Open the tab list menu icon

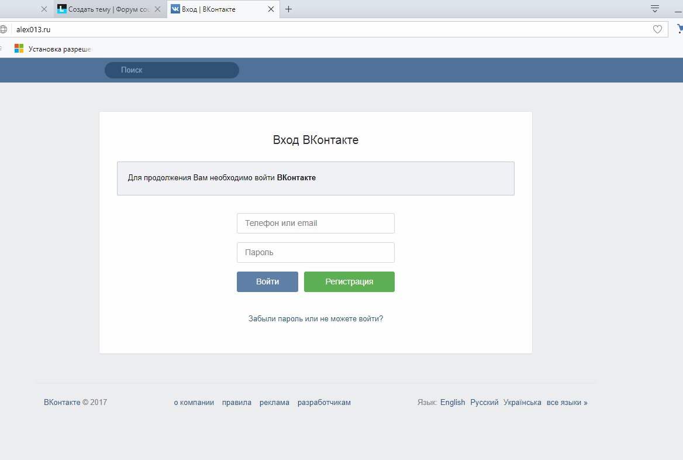pos(655,9)
